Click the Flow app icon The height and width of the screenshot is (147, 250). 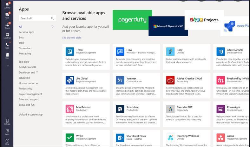120,52
